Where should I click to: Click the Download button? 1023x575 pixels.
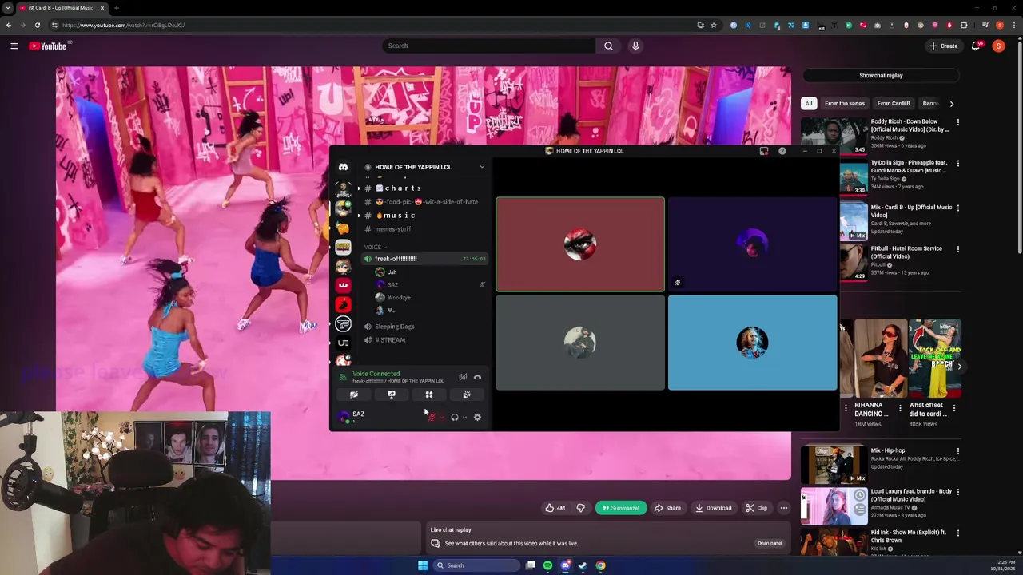(713, 508)
